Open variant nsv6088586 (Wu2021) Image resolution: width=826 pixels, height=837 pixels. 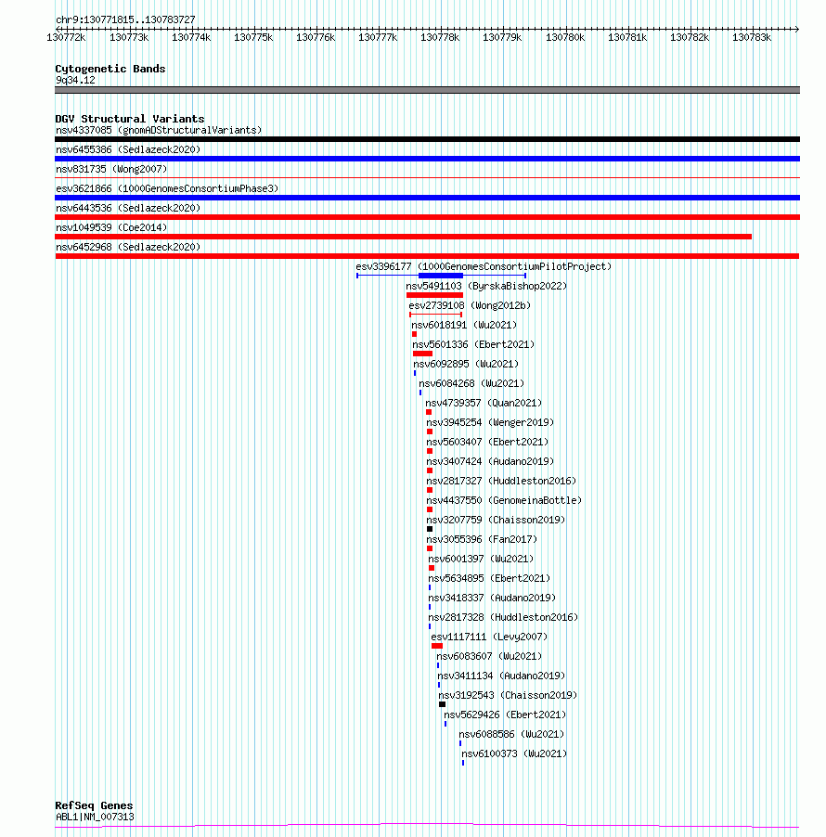pos(511,734)
